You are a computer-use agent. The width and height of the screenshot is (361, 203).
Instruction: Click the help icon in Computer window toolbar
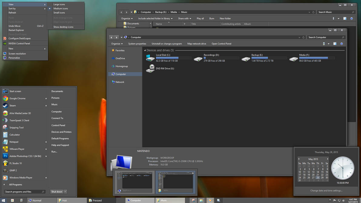click(342, 44)
